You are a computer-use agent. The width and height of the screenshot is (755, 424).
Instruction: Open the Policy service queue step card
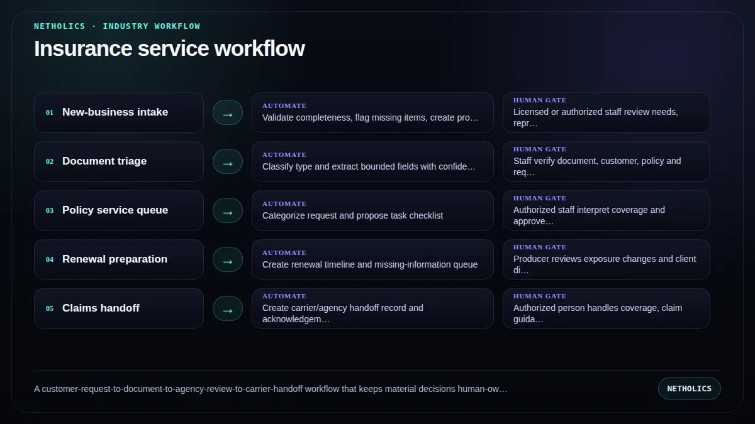[119, 210]
